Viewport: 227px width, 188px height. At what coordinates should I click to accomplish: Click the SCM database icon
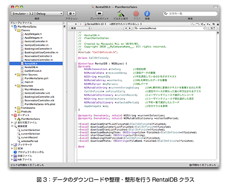tap(16, 149)
